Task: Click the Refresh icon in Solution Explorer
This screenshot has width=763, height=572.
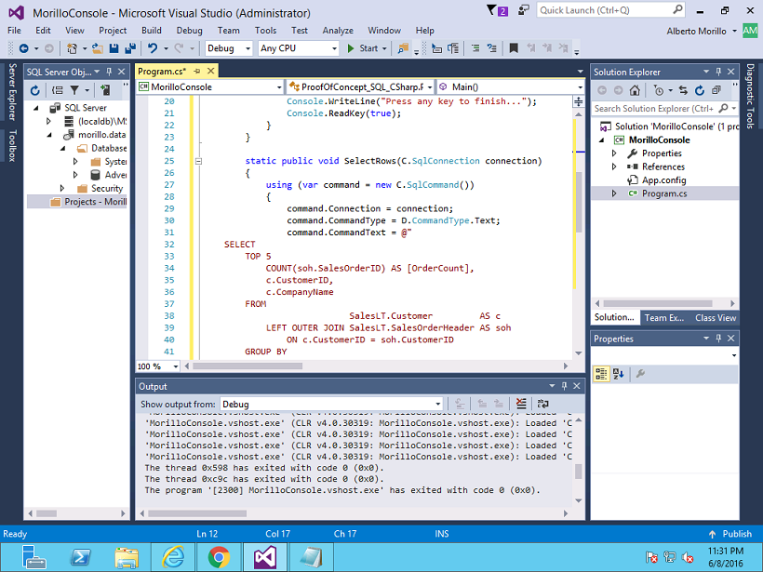Action: pyautogui.click(x=700, y=90)
